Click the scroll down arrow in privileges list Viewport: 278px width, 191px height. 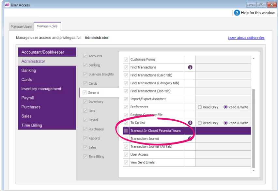(254, 171)
